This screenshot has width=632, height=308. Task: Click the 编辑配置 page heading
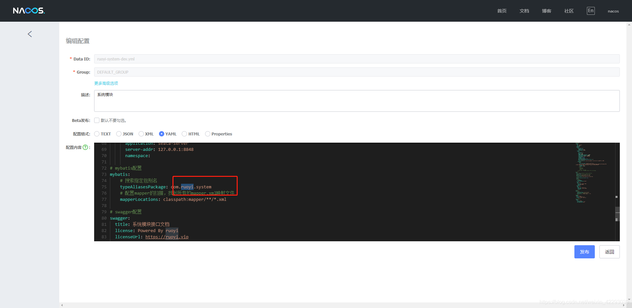tap(78, 41)
